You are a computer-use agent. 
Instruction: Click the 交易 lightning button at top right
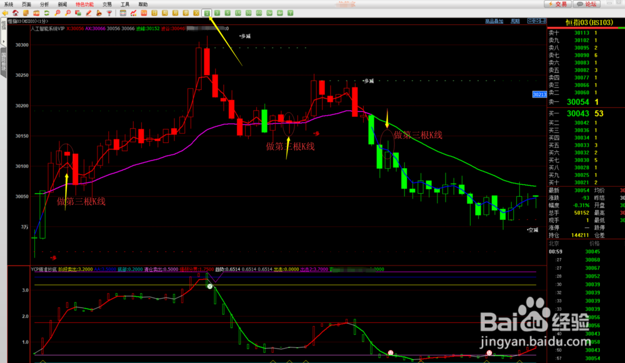[x=557, y=4]
